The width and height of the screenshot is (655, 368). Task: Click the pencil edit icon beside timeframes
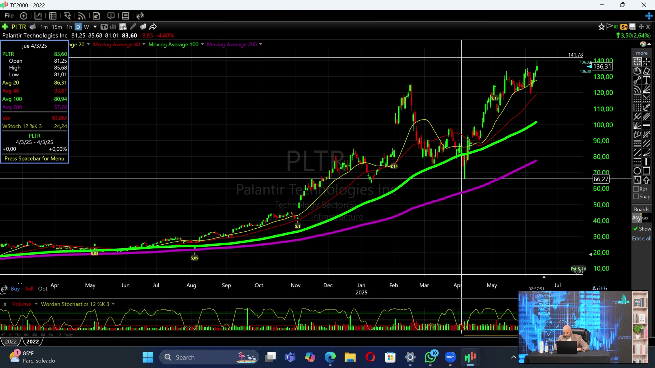[x=133, y=27]
